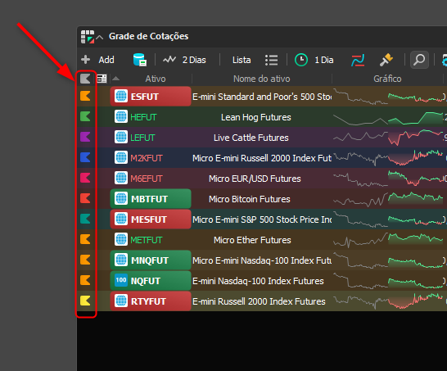Click the orange flag on NQFUT row

[85, 280]
